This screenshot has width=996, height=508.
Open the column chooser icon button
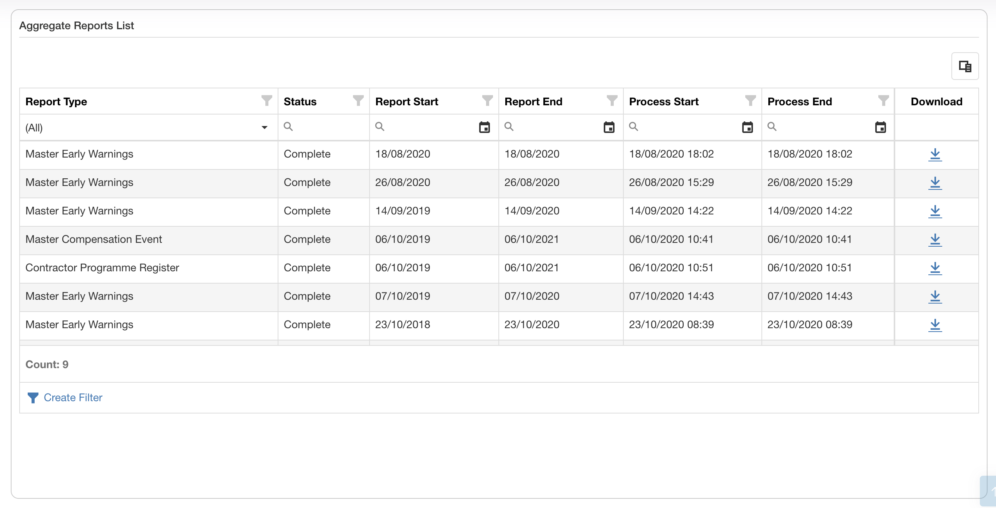pyautogui.click(x=965, y=66)
